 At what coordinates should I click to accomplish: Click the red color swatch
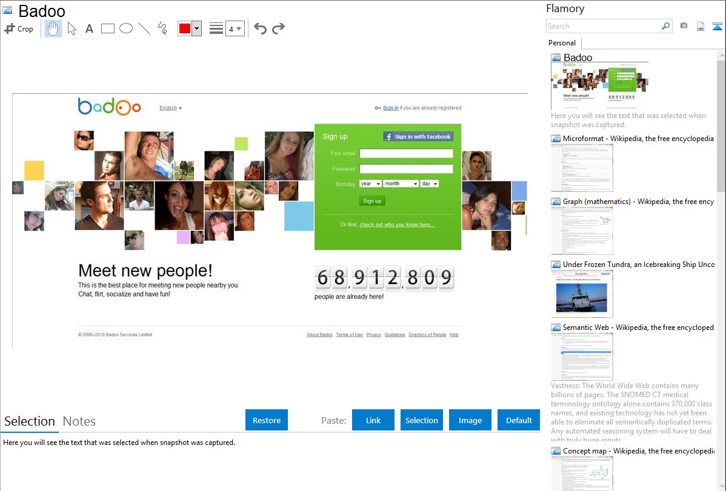[185, 28]
